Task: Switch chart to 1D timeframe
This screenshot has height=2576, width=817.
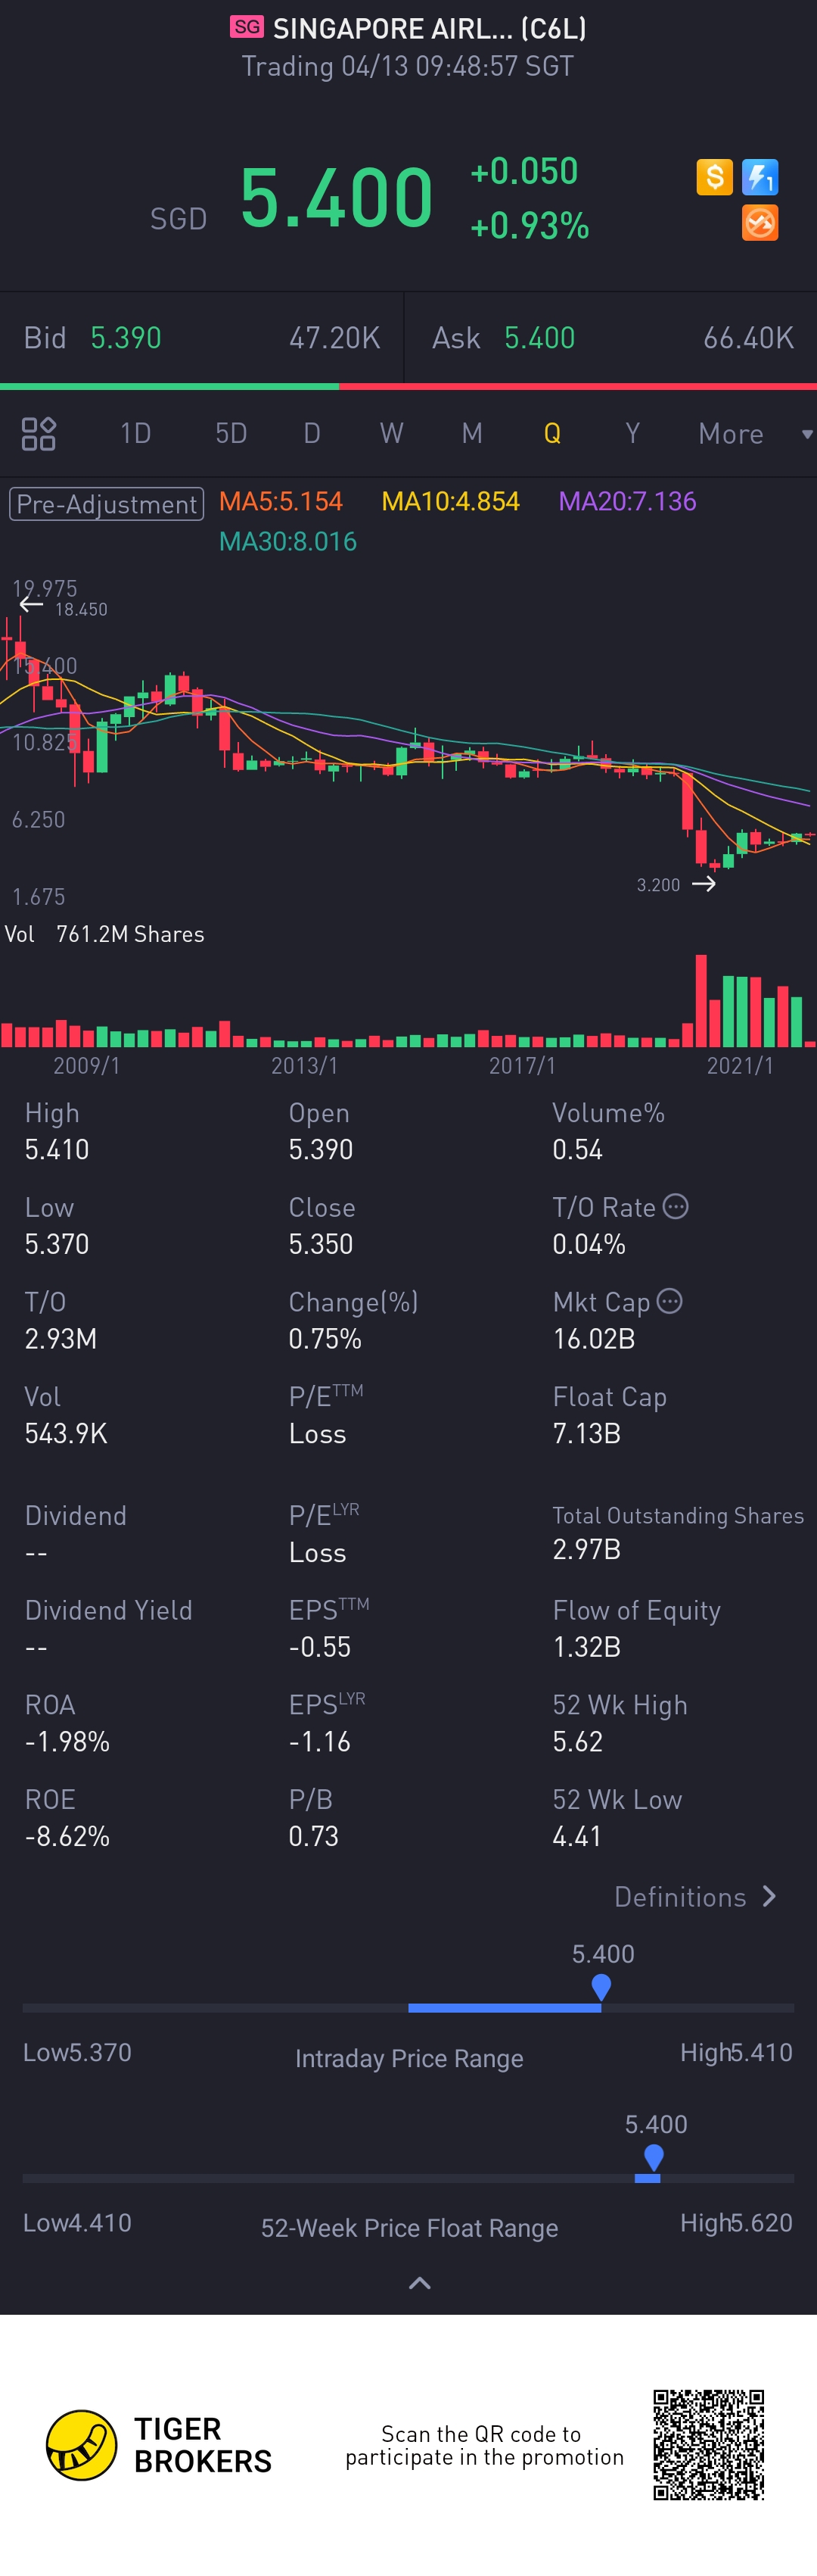Action: coord(136,434)
